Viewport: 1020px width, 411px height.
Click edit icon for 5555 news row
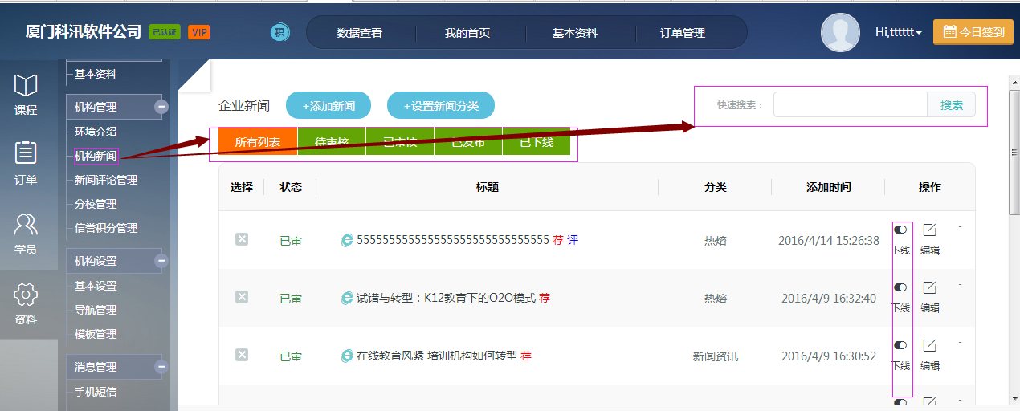[x=929, y=230]
